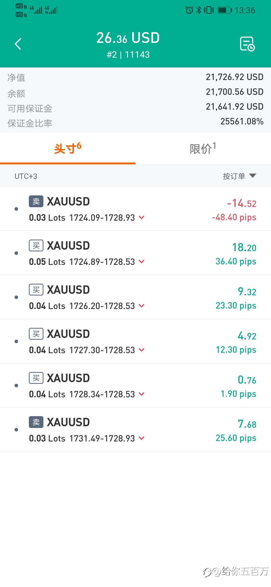Select the position showing -14.52 loss
271x587 pixels.
[135, 209]
